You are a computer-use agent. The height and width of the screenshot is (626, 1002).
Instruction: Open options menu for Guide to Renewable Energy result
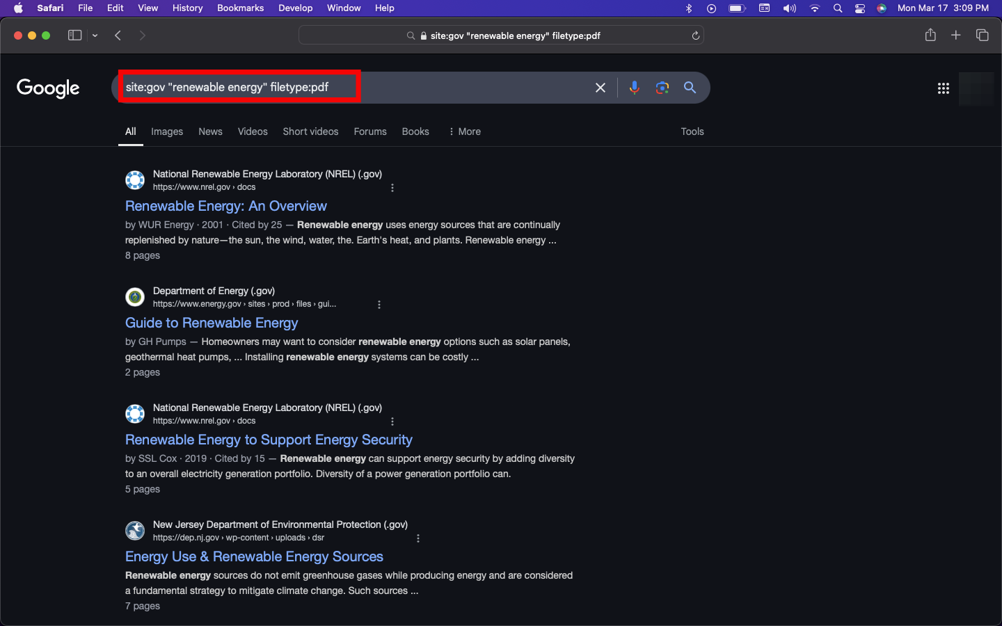(x=379, y=305)
